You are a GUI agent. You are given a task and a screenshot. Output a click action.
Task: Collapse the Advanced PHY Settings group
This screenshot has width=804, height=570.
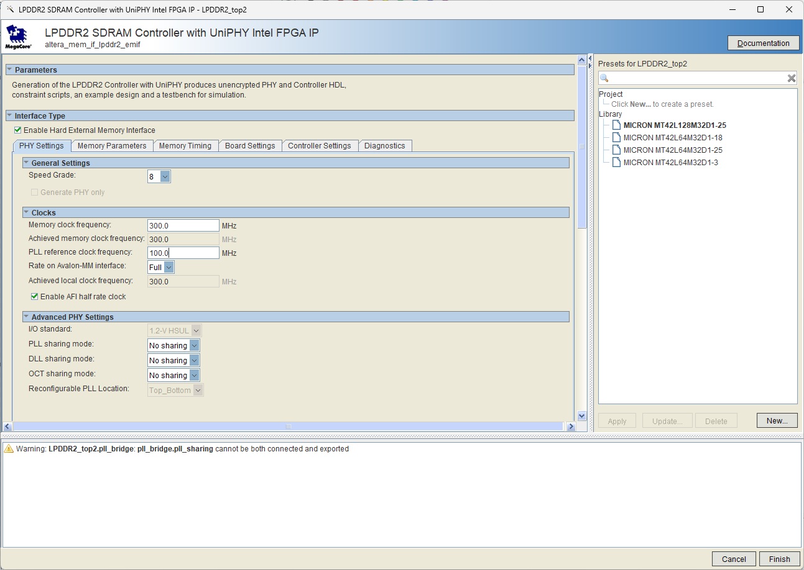(x=26, y=317)
